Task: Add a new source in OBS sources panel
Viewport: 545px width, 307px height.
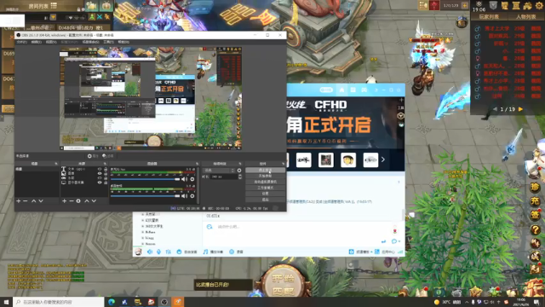Action: click(x=64, y=201)
